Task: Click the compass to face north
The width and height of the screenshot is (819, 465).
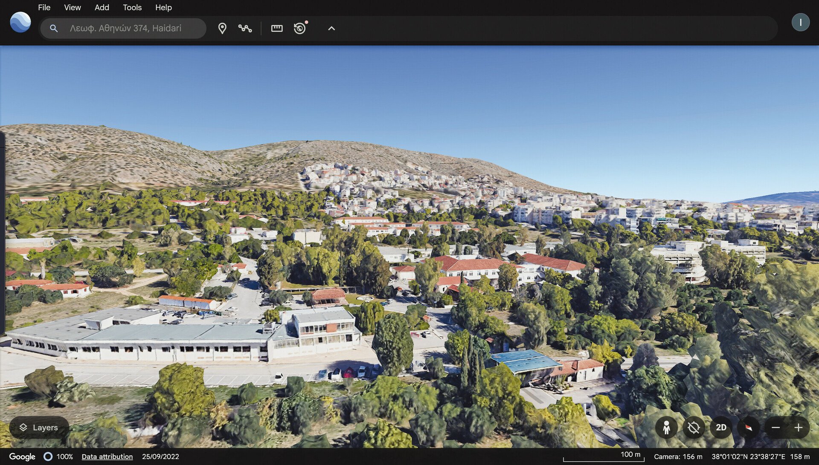Action: [748, 427]
